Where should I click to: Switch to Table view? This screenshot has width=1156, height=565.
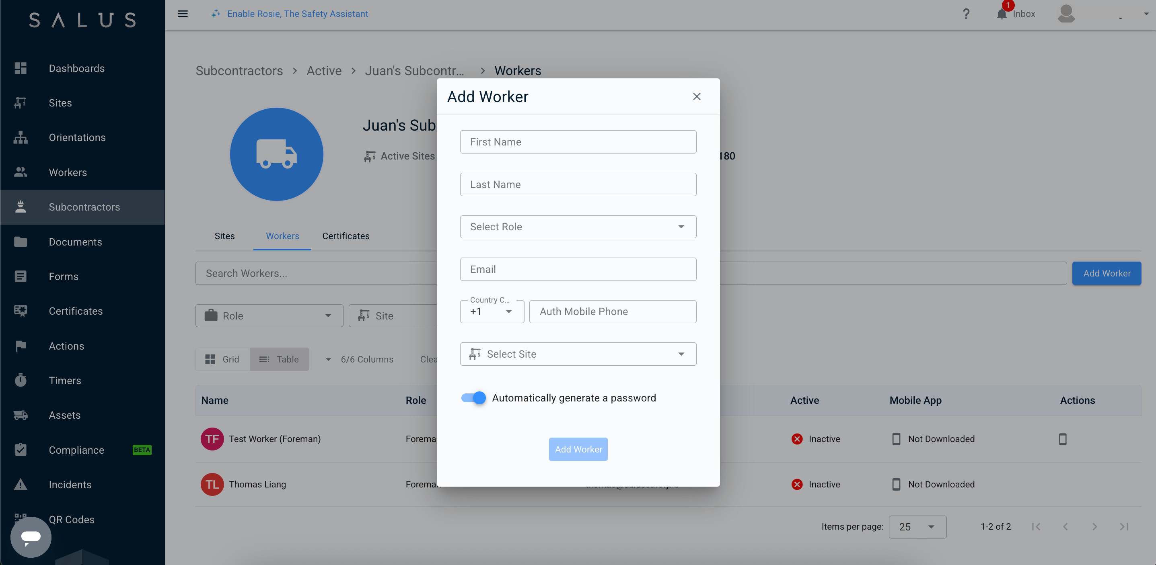(x=279, y=359)
